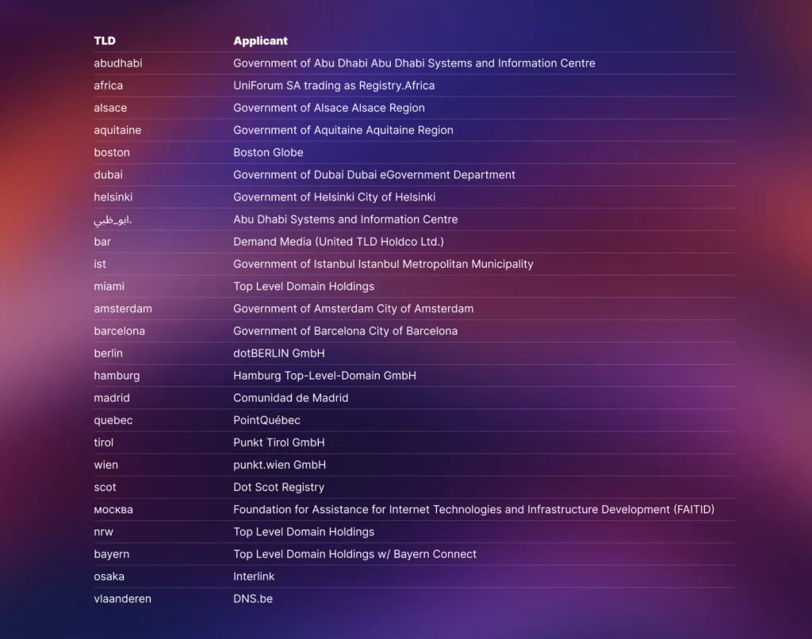Viewport: 812px width, 639px height.
Task: Click the TLD column header
Action: point(105,40)
